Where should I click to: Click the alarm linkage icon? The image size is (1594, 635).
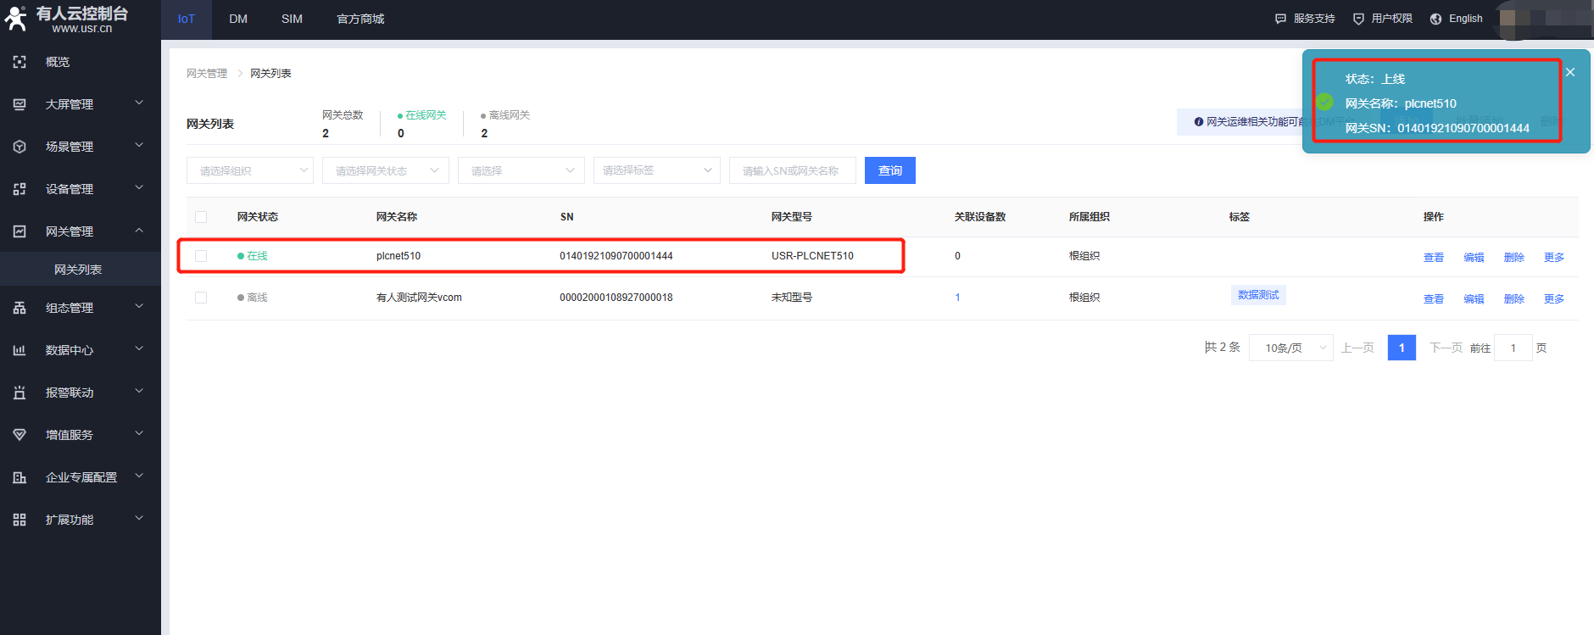[x=20, y=393]
